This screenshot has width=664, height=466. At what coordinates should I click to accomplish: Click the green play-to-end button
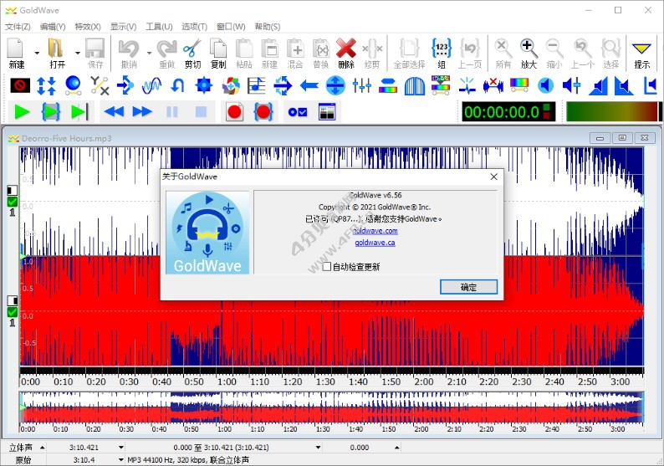79,112
